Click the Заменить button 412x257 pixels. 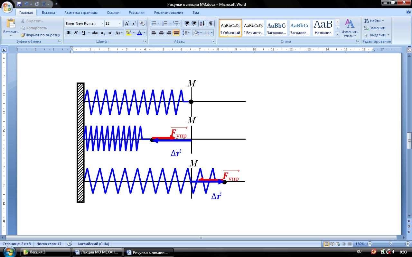tap(375, 28)
